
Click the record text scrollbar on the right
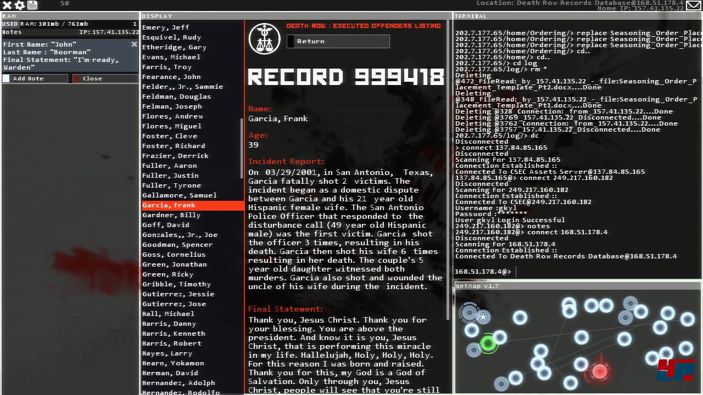click(449, 165)
